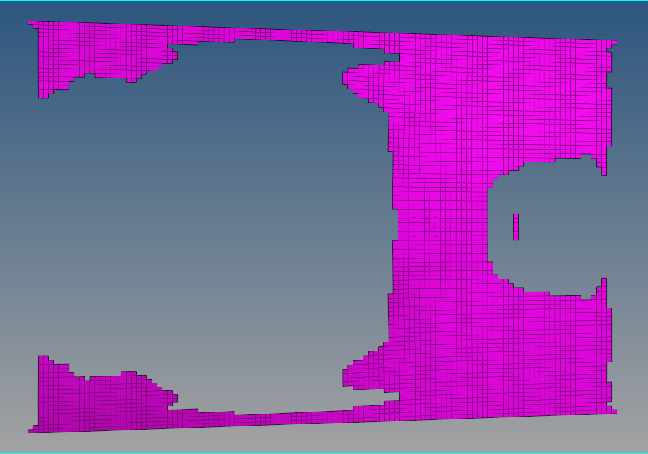Select the bottom-left corner tip of mesh

[x=31, y=431]
